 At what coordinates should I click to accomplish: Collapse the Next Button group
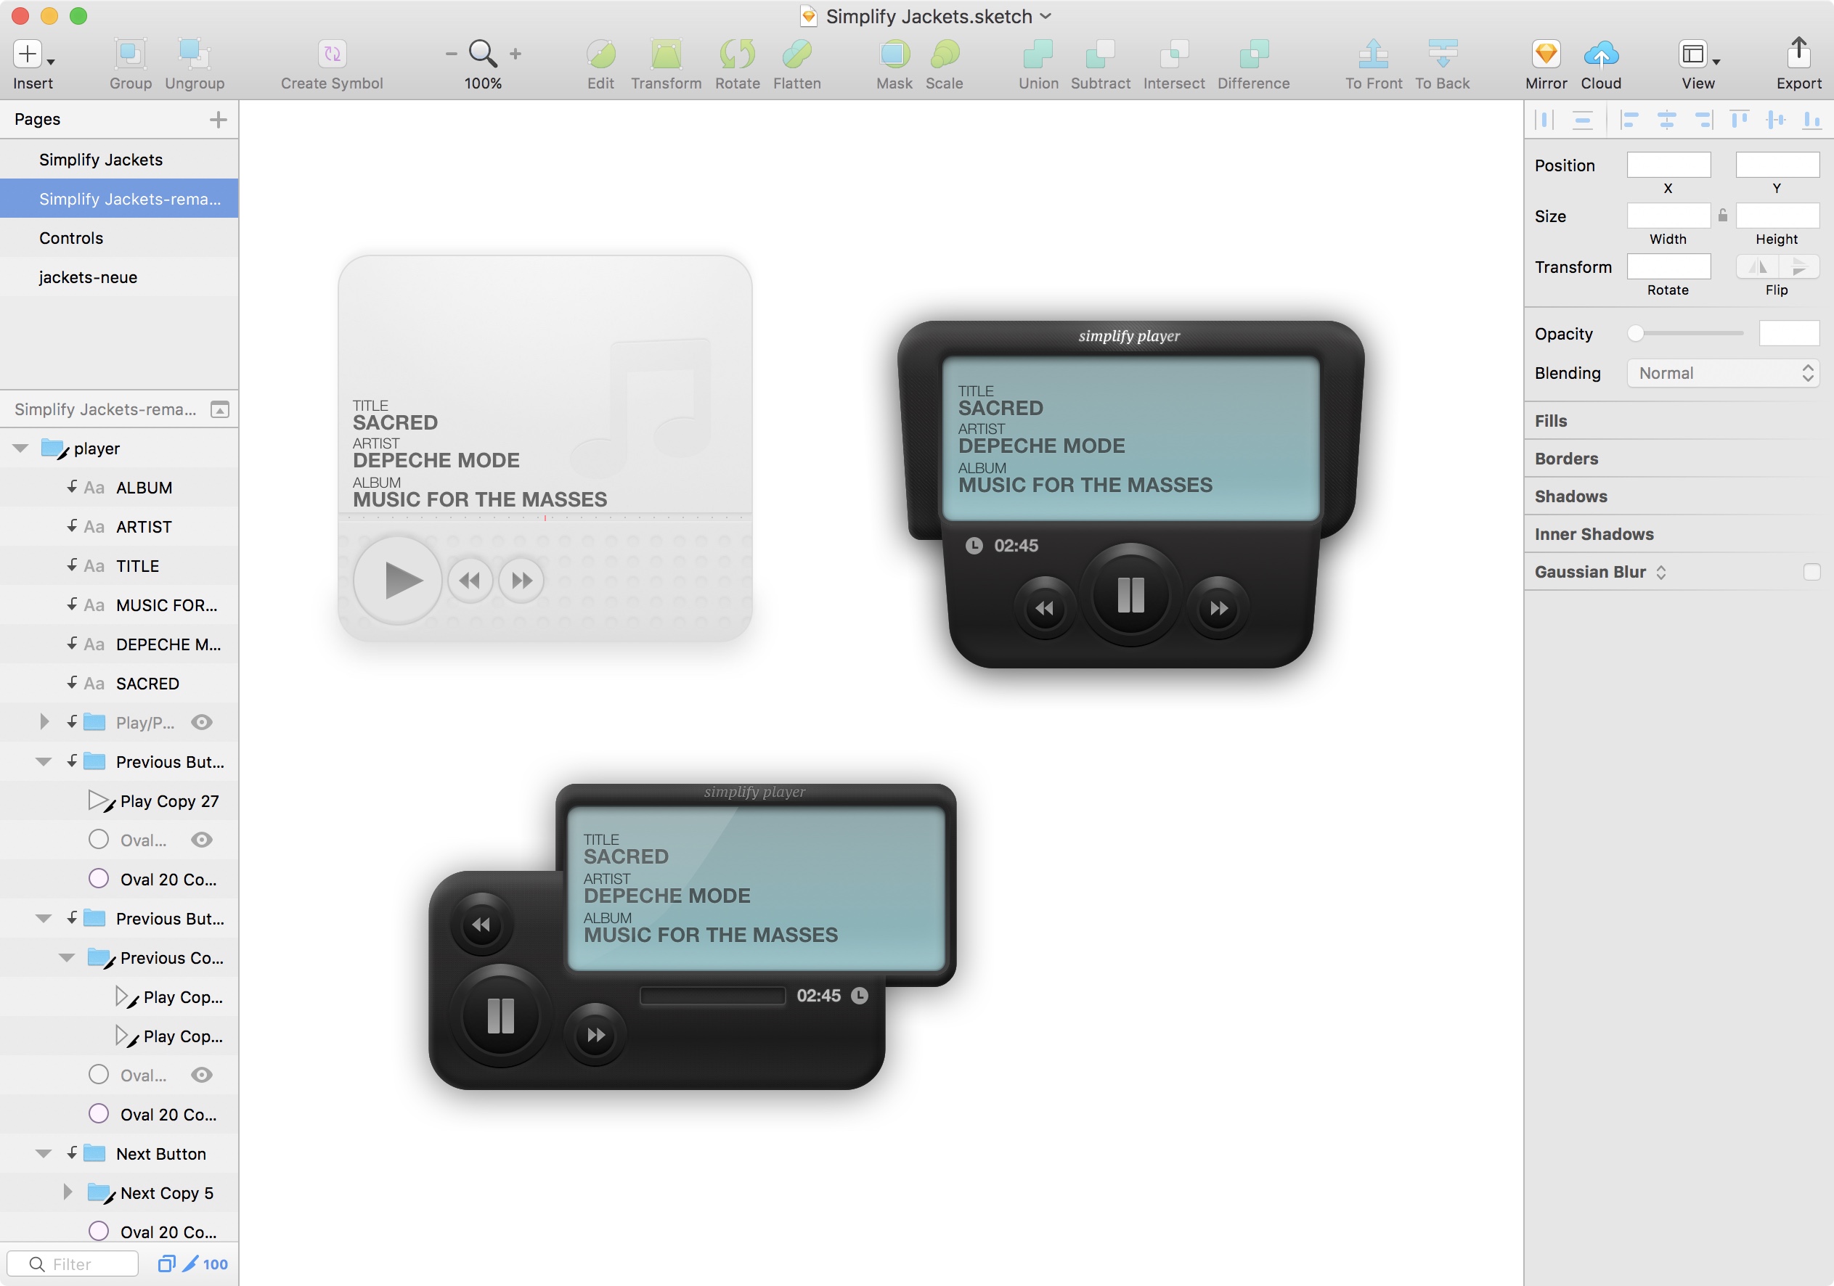tap(44, 1153)
